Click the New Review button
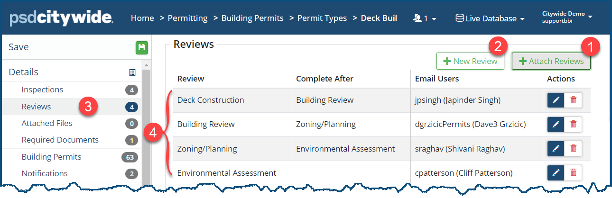 tap(470, 61)
